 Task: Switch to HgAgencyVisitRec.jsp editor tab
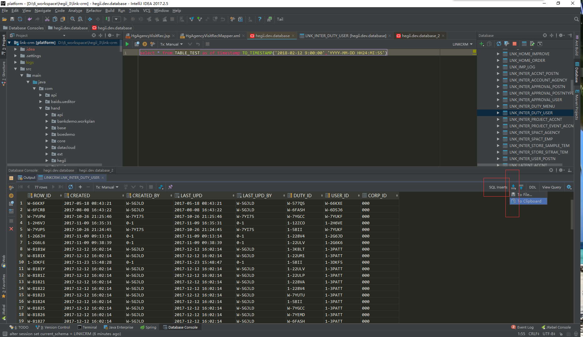pos(150,36)
